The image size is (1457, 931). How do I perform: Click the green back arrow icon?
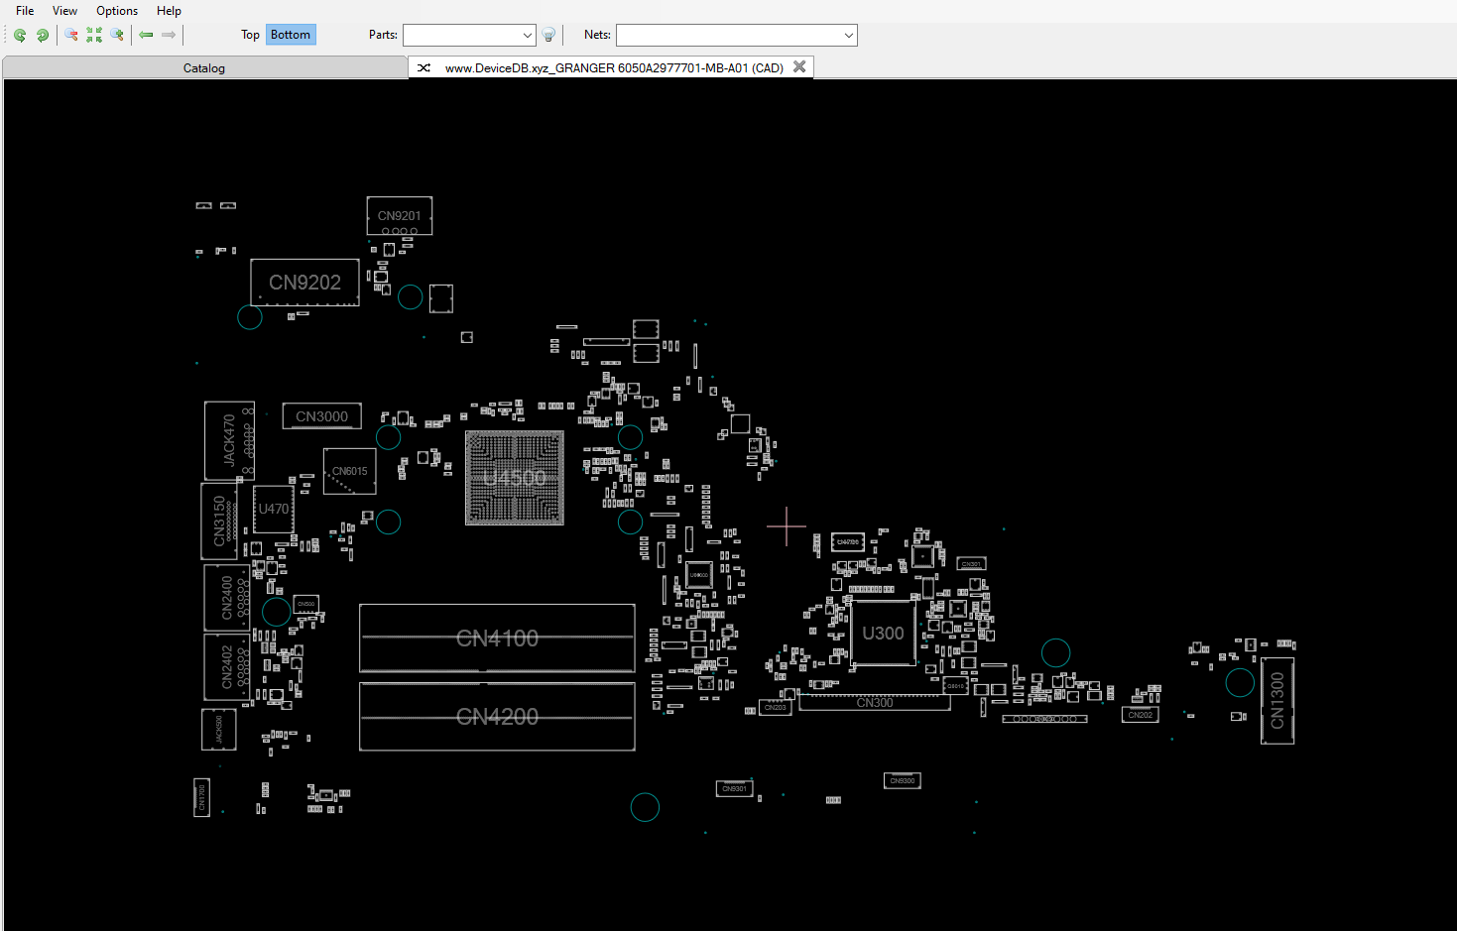coord(146,35)
